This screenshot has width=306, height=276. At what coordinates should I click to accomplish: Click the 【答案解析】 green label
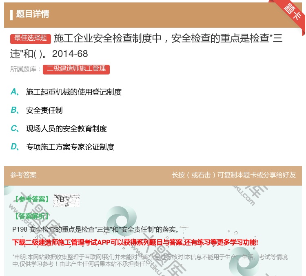pyautogui.click(x=32, y=216)
